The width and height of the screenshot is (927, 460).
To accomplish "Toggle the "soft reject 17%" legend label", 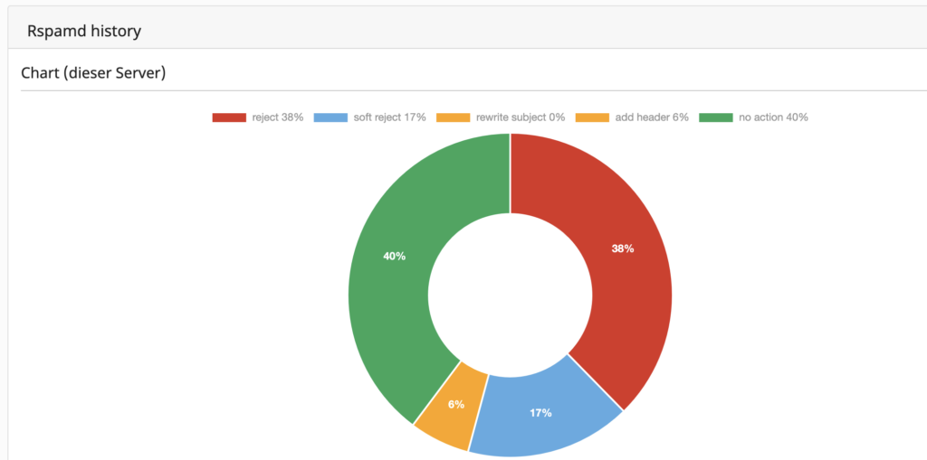I will click(389, 117).
